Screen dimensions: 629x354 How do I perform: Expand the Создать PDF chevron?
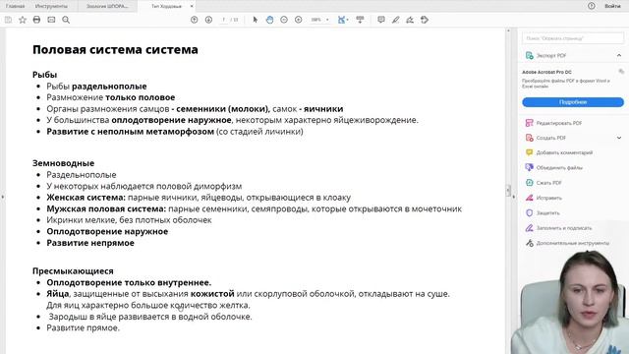tap(619, 138)
